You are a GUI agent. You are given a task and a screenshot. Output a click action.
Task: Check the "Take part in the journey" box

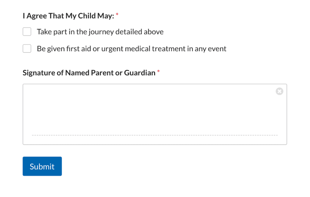[27, 32]
